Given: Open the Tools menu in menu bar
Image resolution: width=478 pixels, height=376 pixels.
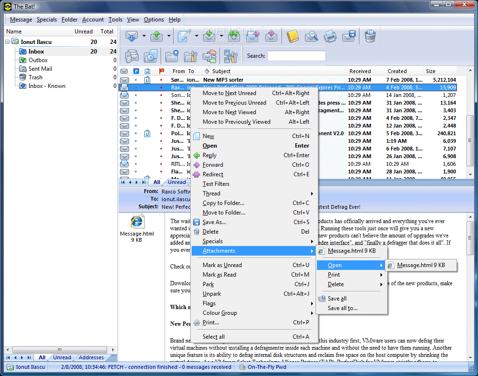Looking at the screenshot, I should (x=115, y=20).
